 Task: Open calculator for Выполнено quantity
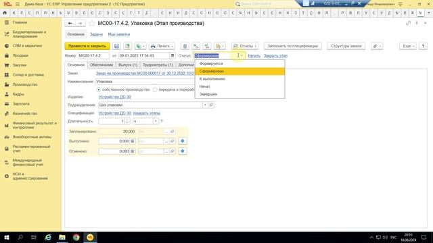(x=133, y=141)
